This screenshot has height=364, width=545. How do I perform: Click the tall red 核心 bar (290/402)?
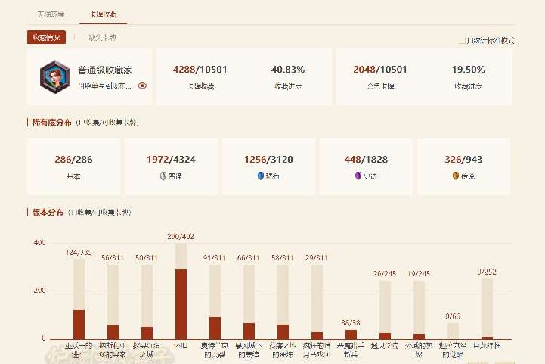click(181, 304)
